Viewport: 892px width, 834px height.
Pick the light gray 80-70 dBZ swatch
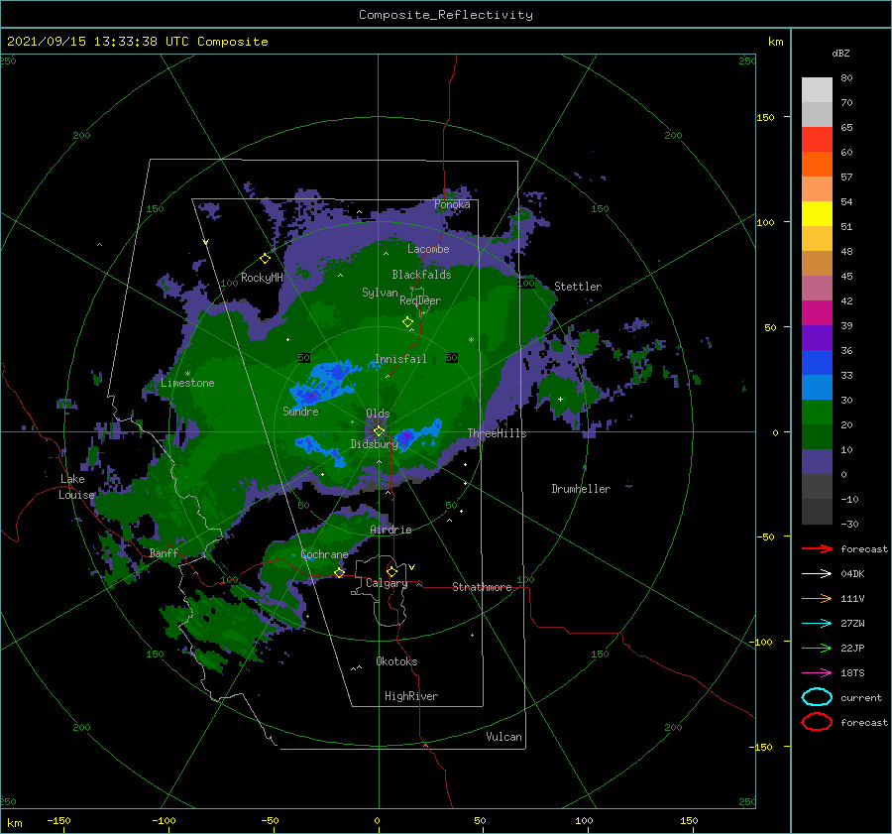(x=817, y=90)
